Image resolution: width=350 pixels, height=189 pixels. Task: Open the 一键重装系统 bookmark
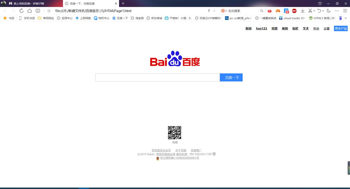pyautogui.click(x=266, y=18)
